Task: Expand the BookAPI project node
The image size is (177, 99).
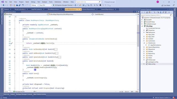Action: click(142, 20)
